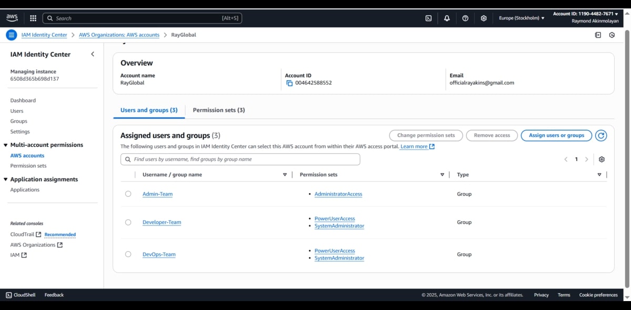Go to AWS Organizations: AWS accounts breadcrumb
Screen dimensions: 631x310
[119, 35]
